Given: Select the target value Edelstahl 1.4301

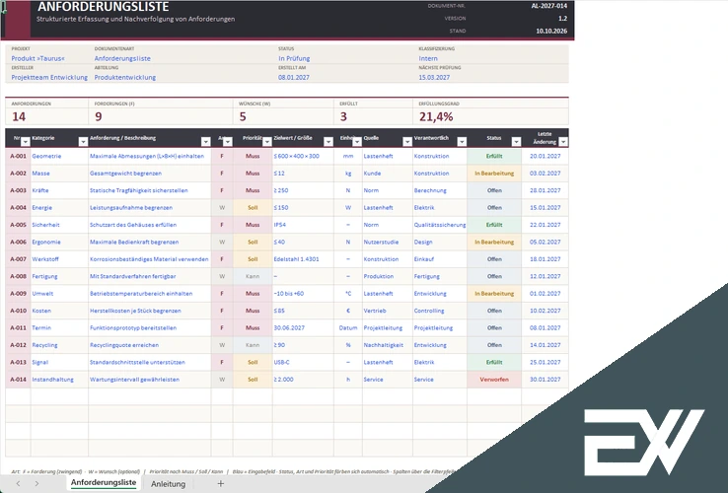Looking at the screenshot, I should pos(303,259).
